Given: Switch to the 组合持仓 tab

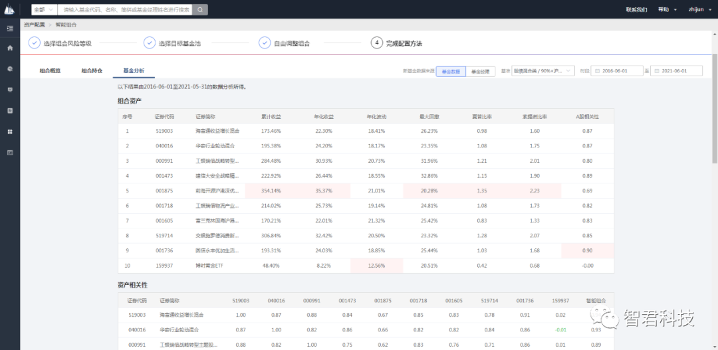Looking at the screenshot, I should click(x=92, y=70).
